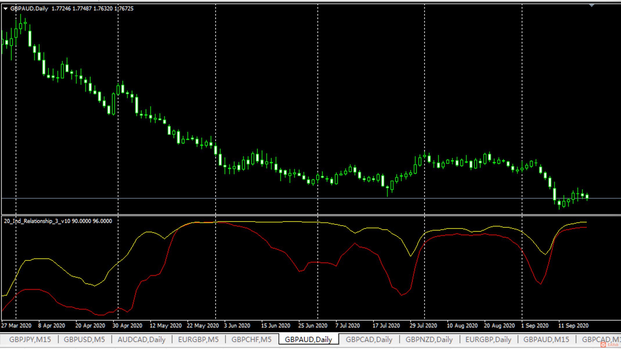621x349 pixels.
Task: Select the EURGBP,Daily chart tab
Action: coord(488,339)
